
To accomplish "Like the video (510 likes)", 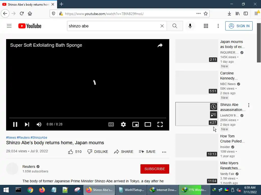I will click(x=75, y=152).
